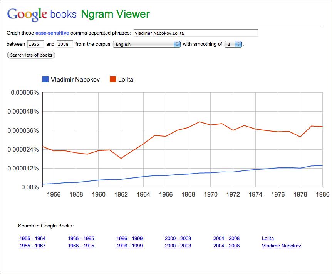Click the Lolita link under Search in Google Books
Screen dimensions: 332x274
point(268,238)
